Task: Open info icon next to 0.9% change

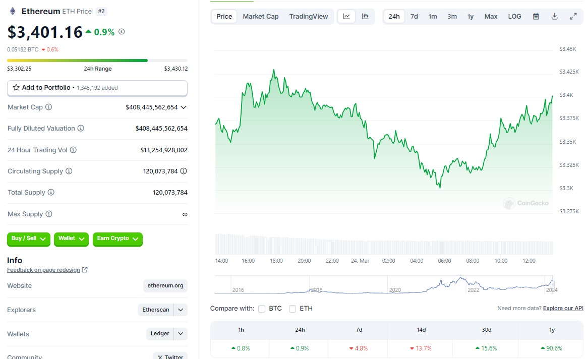Action: [x=122, y=32]
